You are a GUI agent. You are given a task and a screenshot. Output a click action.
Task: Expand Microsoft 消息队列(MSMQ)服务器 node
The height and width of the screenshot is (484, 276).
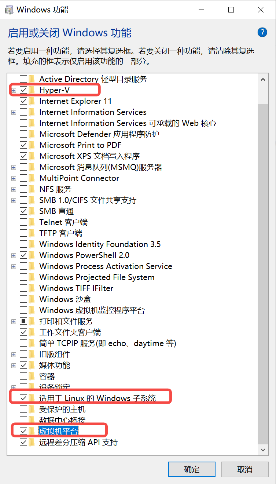point(14,167)
